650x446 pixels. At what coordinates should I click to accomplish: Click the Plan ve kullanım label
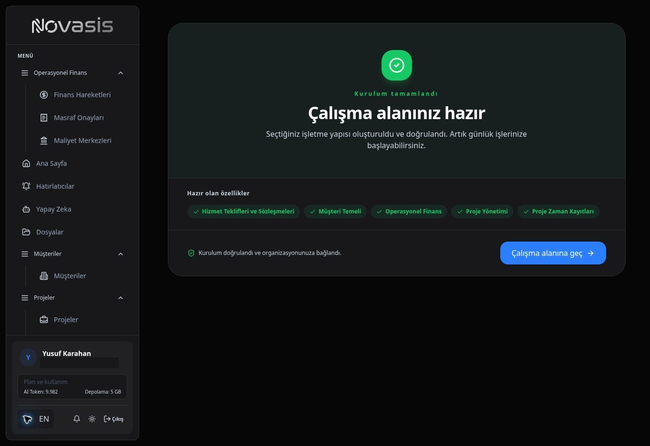pyautogui.click(x=46, y=382)
